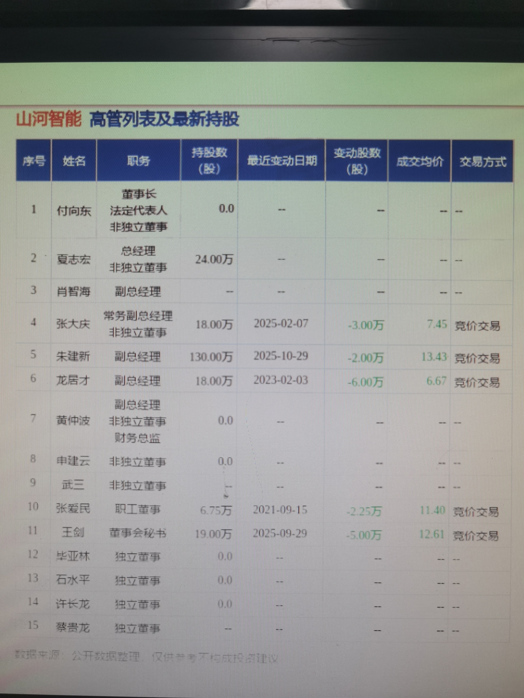Click the 19.00万 shareholding of 王剑
The image size is (524, 698).
(213, 534)
